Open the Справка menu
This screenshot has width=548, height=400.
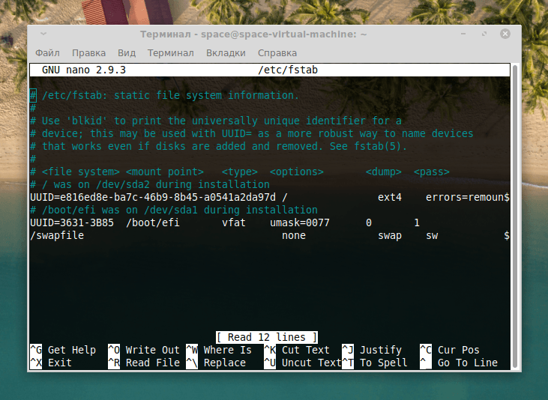[277, 52]
